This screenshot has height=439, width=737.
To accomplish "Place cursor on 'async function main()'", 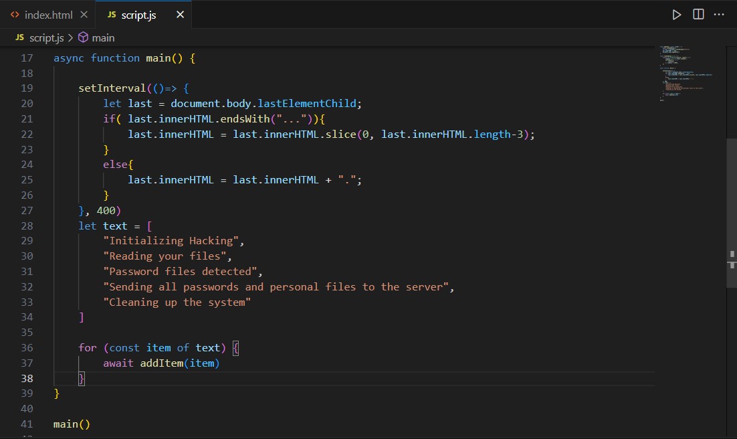I will tap(118, 58).
